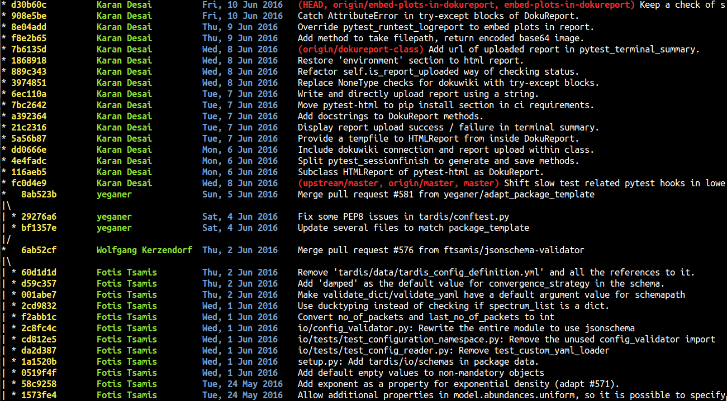
Task: Click author name Karan Desai on the first row
Action: (124, 5)
